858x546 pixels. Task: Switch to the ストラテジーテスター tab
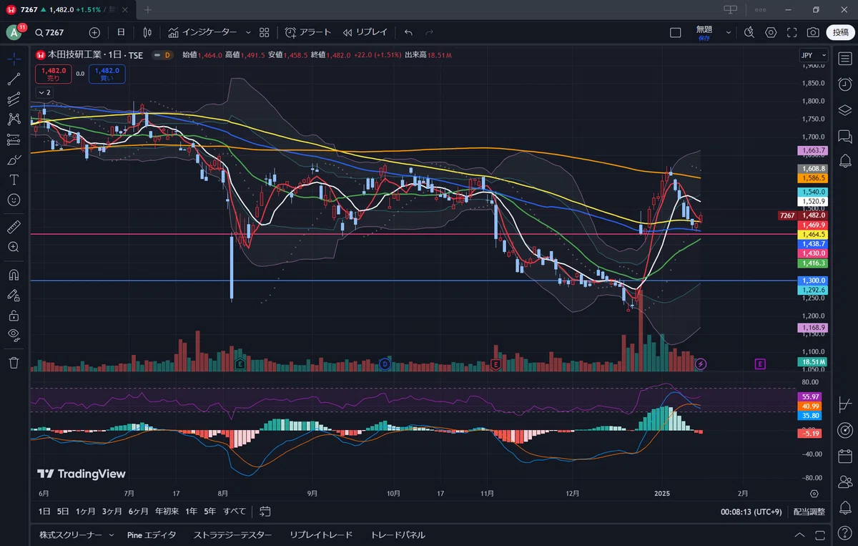pos(232,535)
